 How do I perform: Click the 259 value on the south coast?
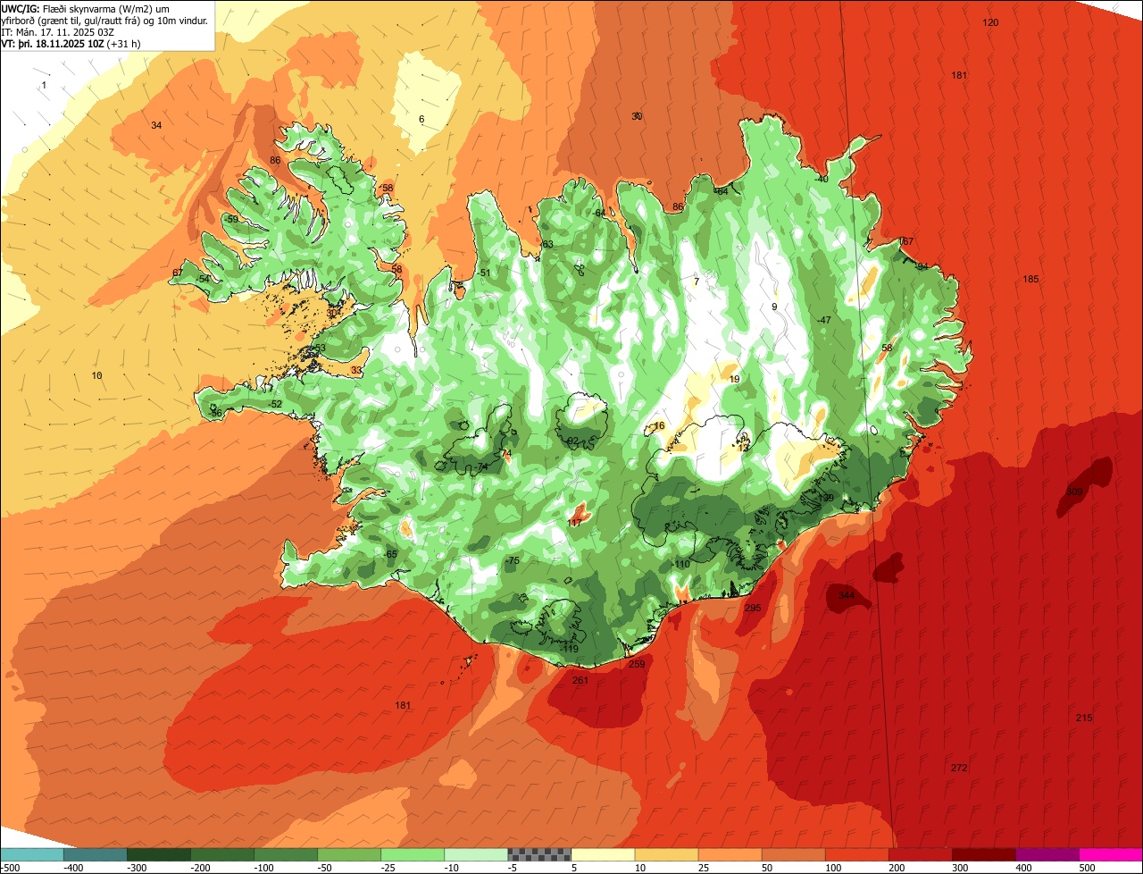tap(637, 664)
